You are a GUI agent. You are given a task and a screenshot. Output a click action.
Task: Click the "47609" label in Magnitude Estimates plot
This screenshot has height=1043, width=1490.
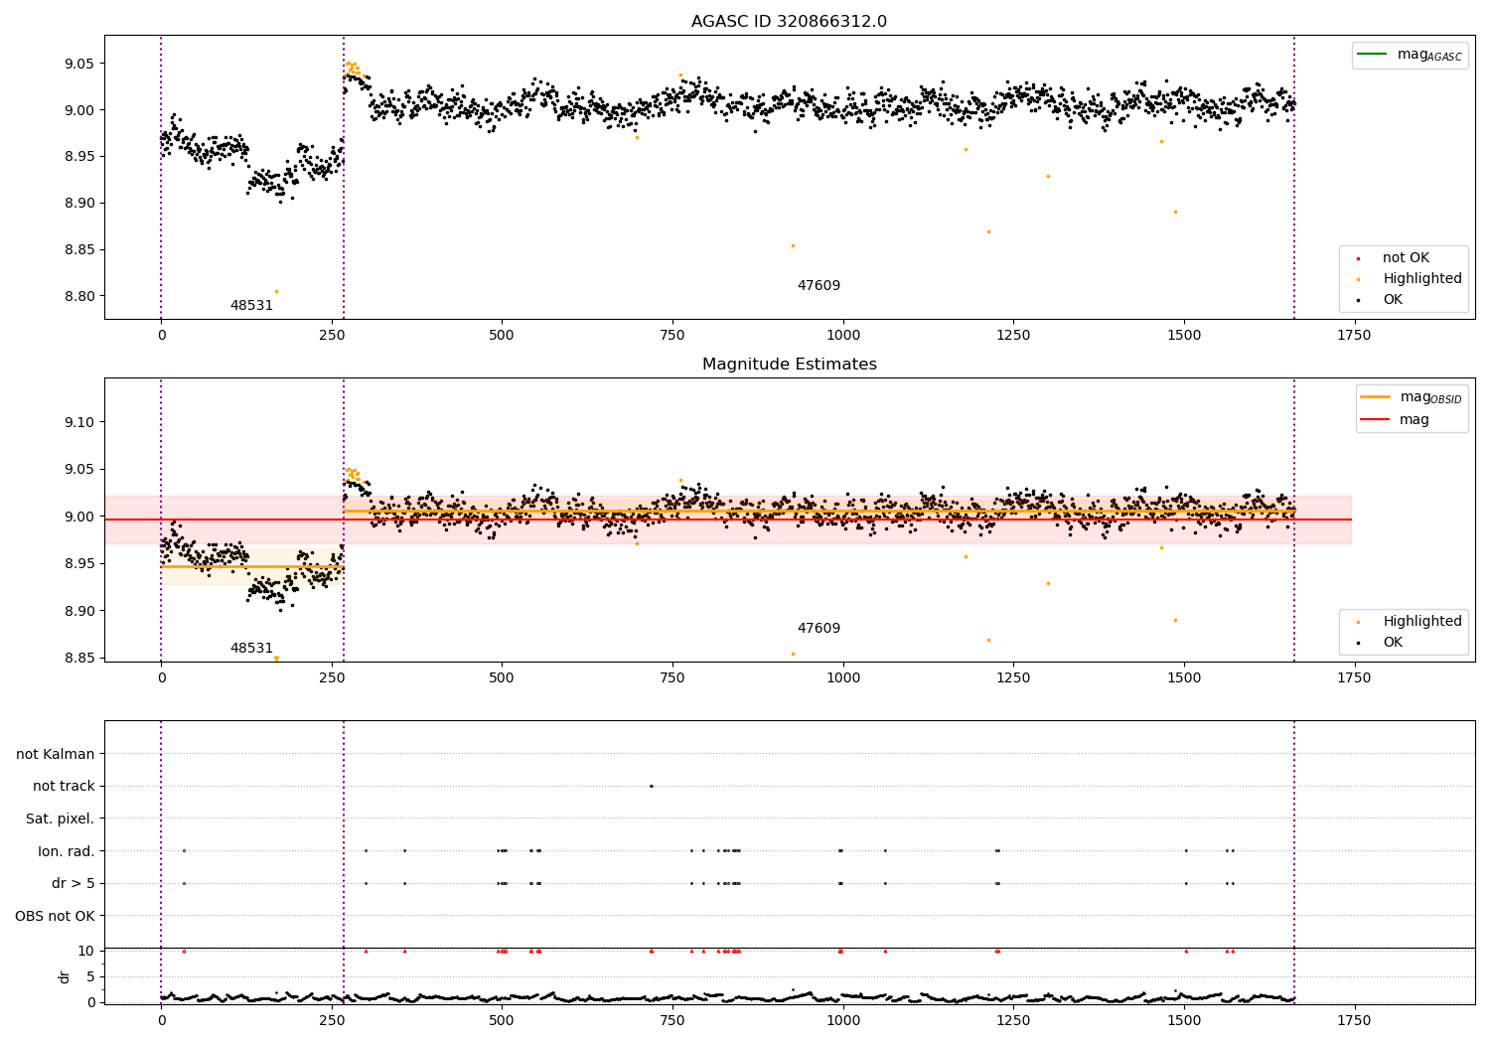click(x=819, y=629)
